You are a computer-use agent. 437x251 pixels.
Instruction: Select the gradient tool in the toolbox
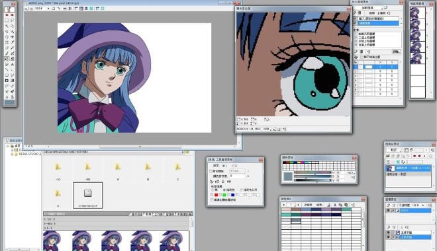pos(12,81)
